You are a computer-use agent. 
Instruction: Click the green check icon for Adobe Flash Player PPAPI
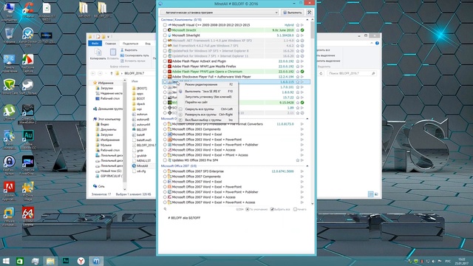pos(302,72)
